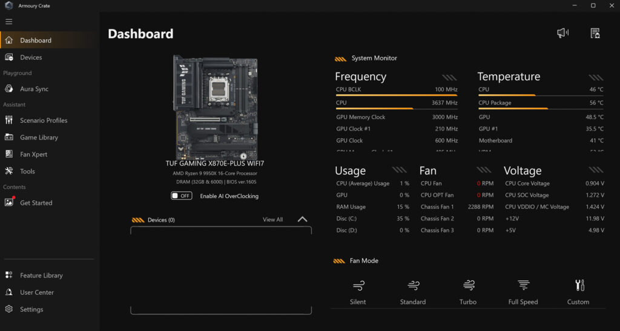Toggle the AI OverClocking switch
620x331 pixels.
(x=182, y=196)
